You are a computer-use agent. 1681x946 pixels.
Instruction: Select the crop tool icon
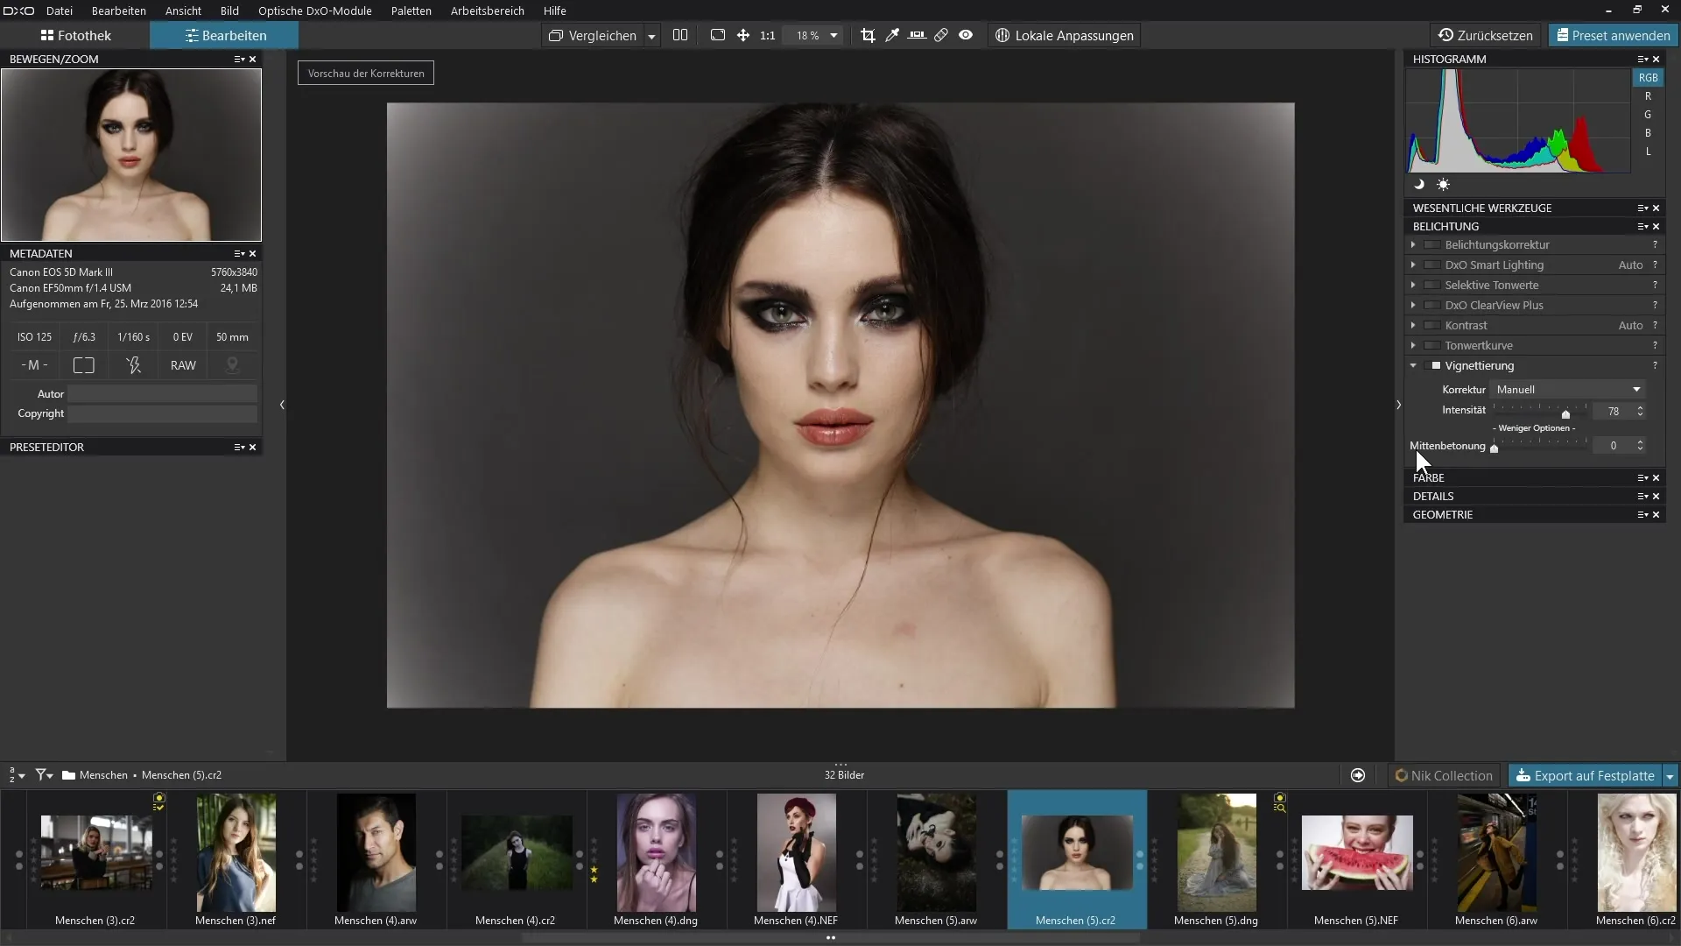868,36
